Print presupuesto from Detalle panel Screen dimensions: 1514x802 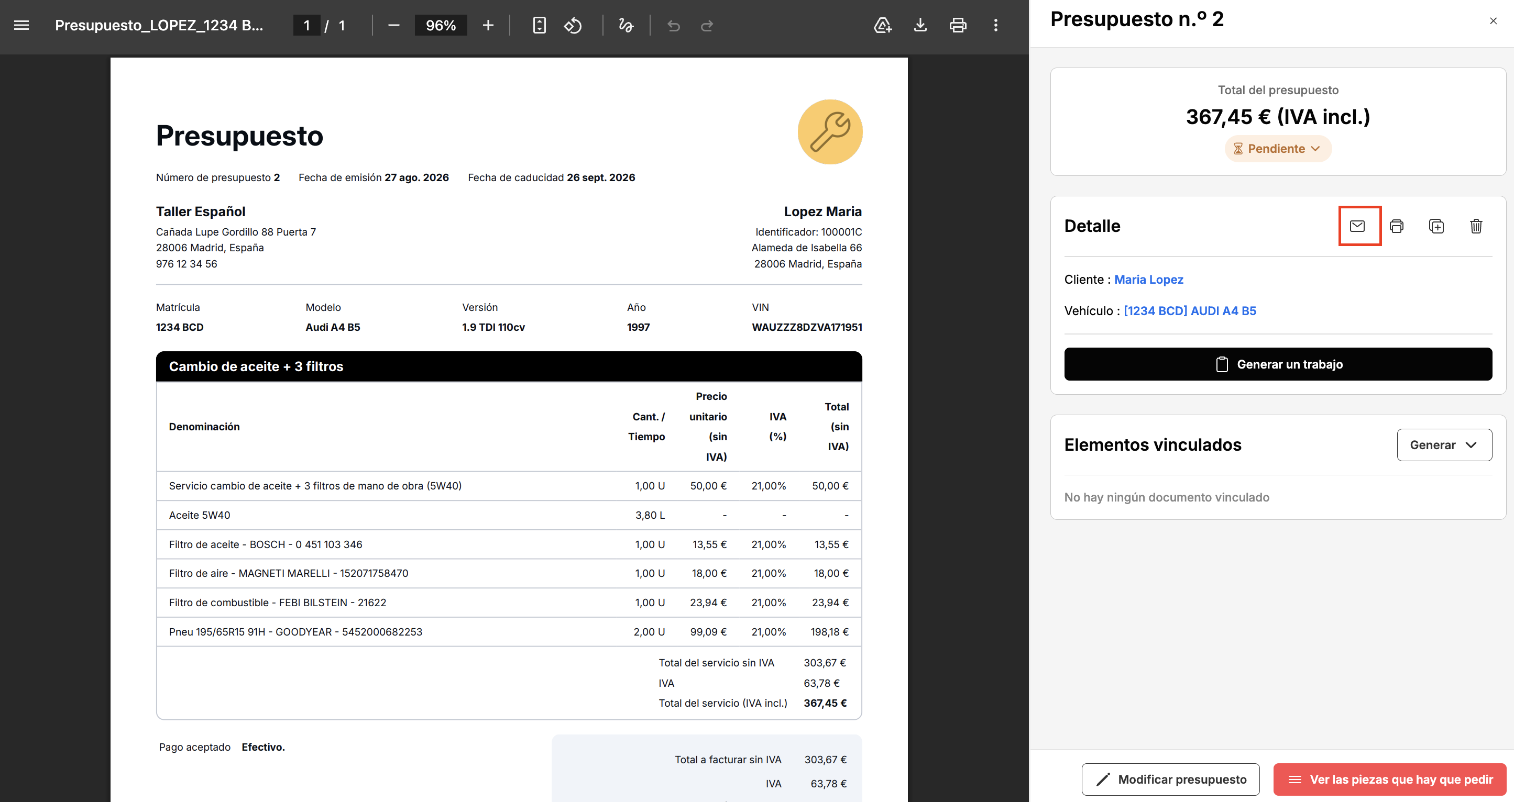(x=1397, y=226)
